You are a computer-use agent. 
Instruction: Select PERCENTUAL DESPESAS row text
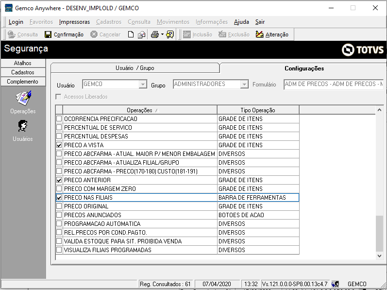(96, 136)
